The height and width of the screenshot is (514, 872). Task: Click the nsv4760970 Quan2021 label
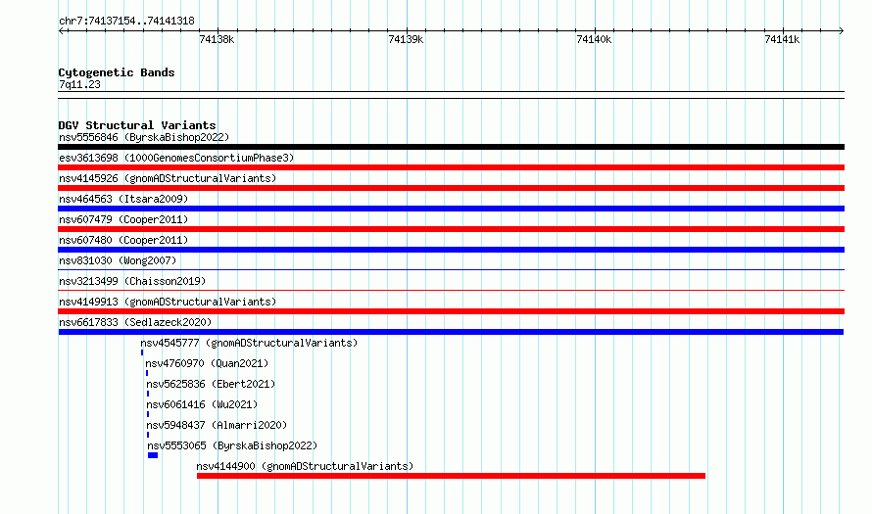(207, 363)
